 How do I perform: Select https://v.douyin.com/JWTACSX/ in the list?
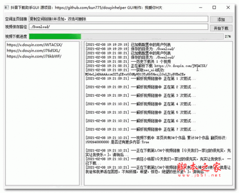coord(34,45)
